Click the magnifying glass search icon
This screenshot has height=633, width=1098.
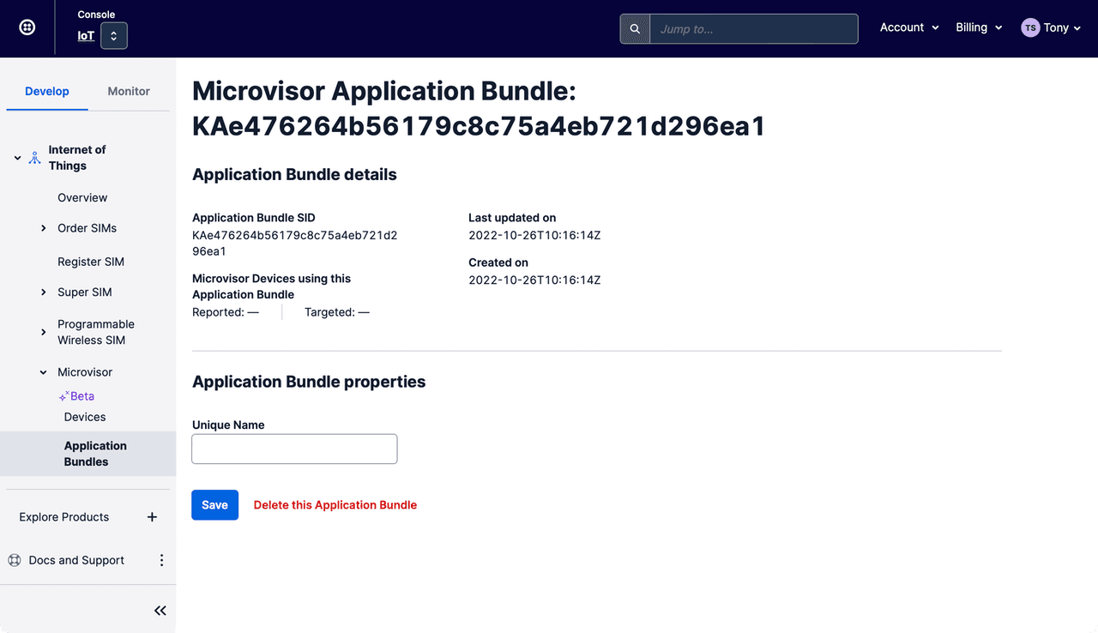(x=634, y=28)
